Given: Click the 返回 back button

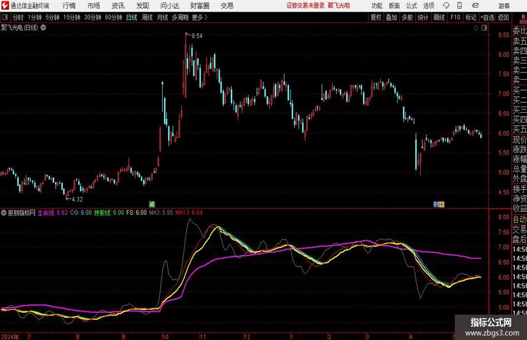Looking at the screenshot, I should pyautogui.click(x=503, y=17).
